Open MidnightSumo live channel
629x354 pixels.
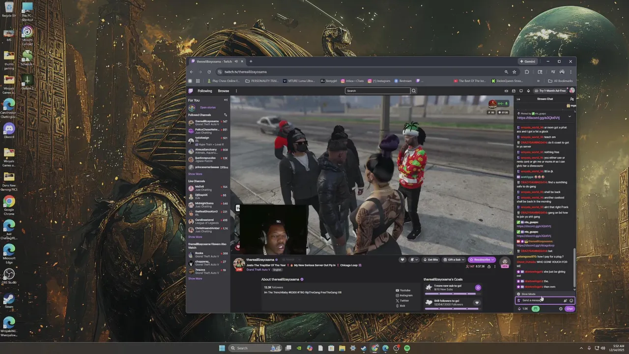[208, 205]
